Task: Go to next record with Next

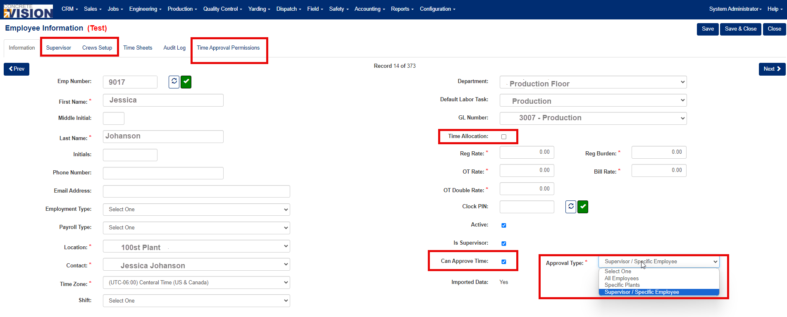Action: click(x=772, y=69)
